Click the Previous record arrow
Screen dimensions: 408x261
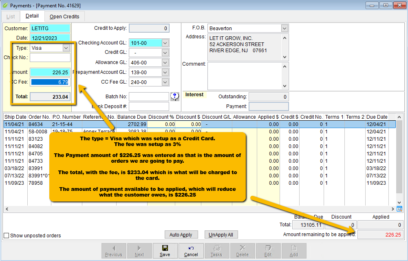[x=113, y=250]
